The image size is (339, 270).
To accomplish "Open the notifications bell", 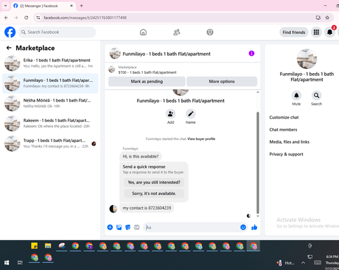I will [x=330, y=32].
